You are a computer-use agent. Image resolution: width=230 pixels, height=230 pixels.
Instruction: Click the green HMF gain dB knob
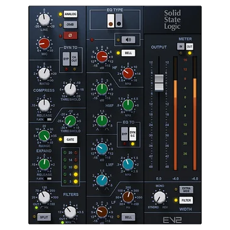point(102,89)
